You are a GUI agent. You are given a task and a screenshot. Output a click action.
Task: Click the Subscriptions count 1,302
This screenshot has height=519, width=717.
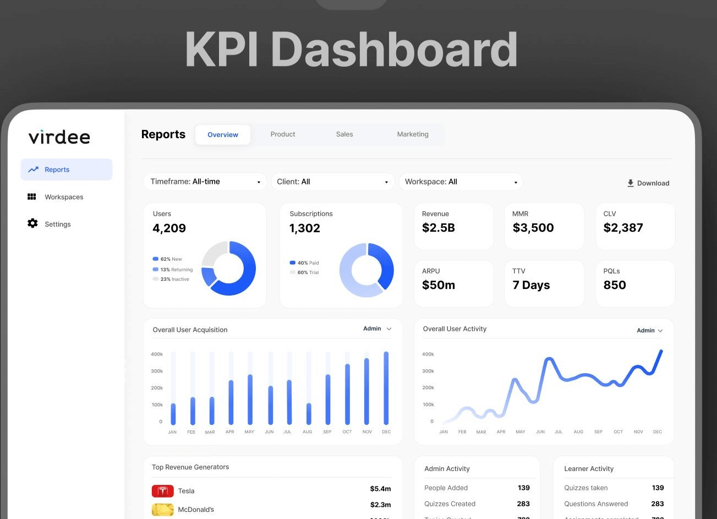click(305, 228)
